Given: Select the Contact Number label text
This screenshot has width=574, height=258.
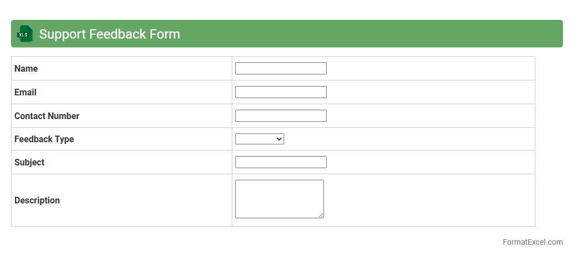Looking at the screenshot, I should tap(47, 116).
